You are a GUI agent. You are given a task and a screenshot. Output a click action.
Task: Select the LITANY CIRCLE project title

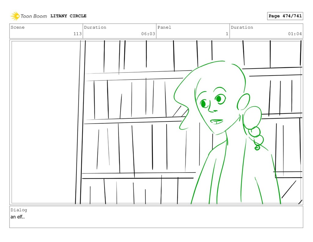click(68, 16)
